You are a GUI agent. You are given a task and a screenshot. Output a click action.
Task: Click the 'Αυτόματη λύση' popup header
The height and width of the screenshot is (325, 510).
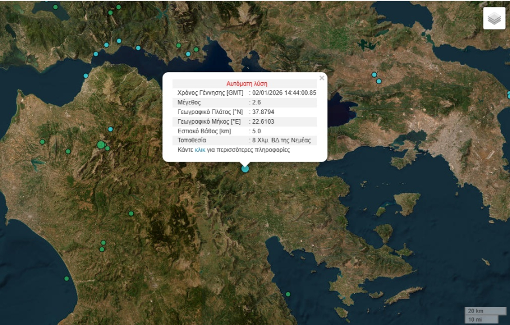coord(246,83)
